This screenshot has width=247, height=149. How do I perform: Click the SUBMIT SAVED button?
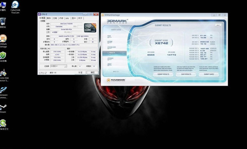click(209, 74)
